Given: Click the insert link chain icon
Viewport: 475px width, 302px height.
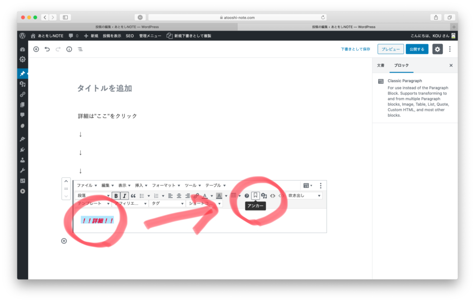Looking at the screenshot, I should [197, 195].
